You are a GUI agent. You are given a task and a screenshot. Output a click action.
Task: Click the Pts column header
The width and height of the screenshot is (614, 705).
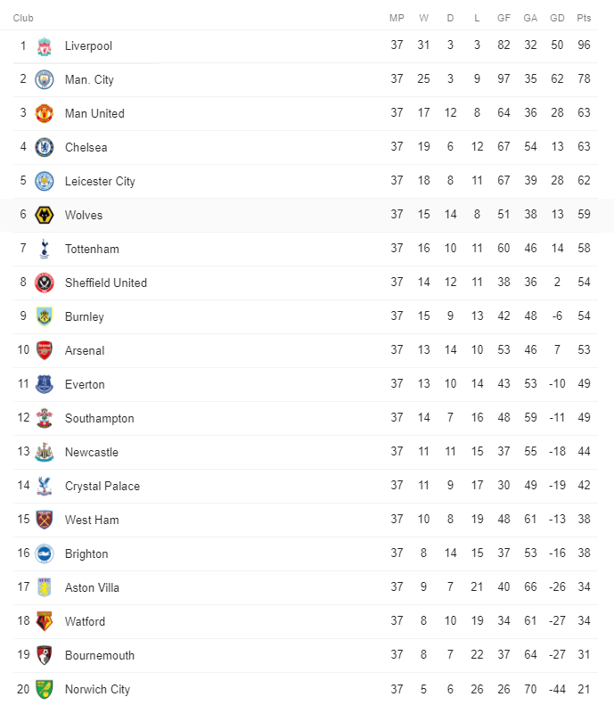coord(584,18)
